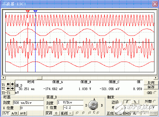
Task: Click channel C reading -321.056 mV
Action: coord(109,89)
